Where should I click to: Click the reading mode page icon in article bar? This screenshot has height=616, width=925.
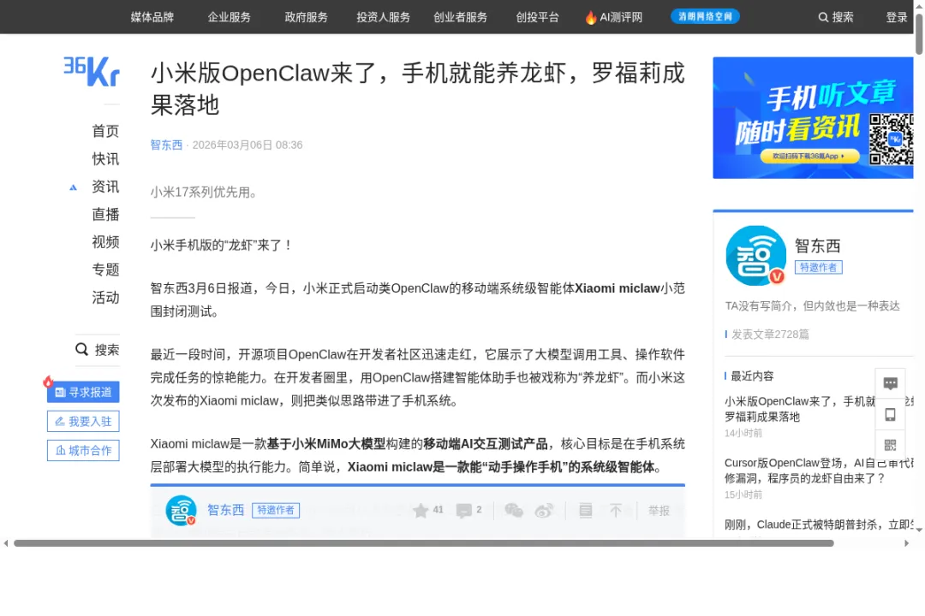pos(585,511)
